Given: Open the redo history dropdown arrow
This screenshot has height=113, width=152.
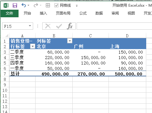Looking at the screenshot, I should click(x=40, y=5).
